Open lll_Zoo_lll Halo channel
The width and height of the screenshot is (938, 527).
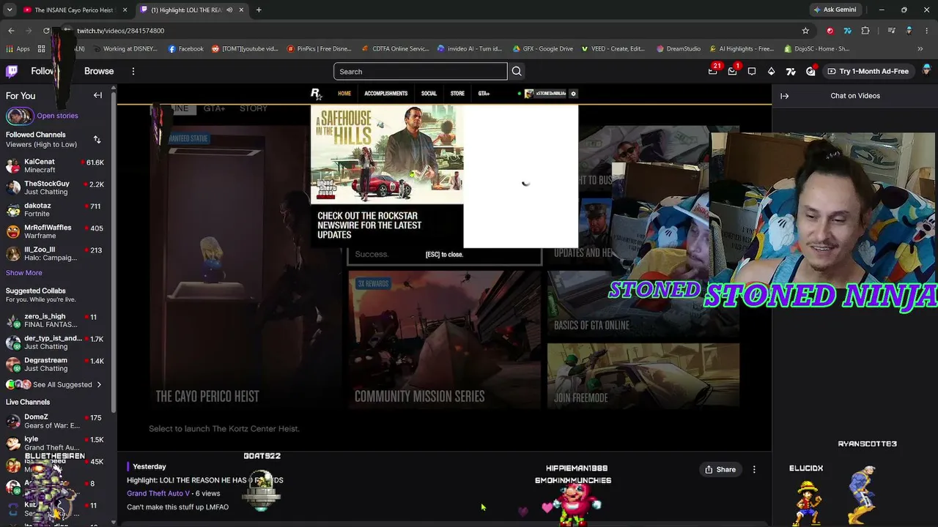click(x=55, y=253)
